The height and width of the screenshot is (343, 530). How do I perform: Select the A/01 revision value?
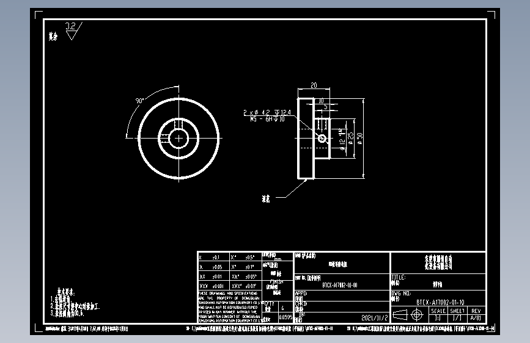(476, 318)
